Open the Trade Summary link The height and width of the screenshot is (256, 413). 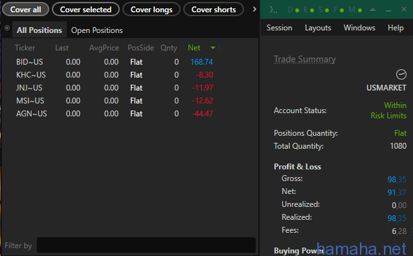click(x=305, y=59)
